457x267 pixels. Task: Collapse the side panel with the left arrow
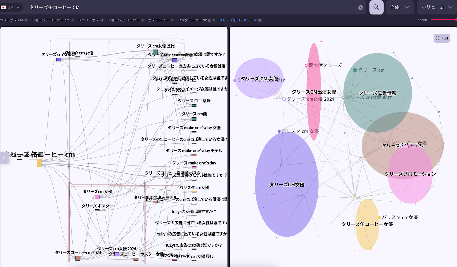[4, 158]
